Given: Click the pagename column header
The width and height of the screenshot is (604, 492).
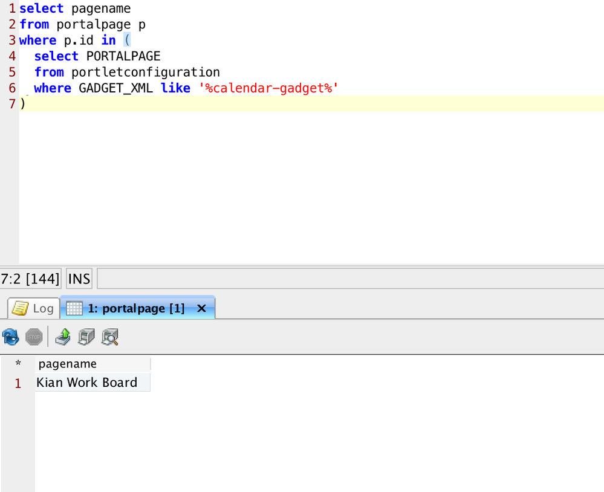Looking at the screenshot, I should pyautogui.click(x=93, y=364).
